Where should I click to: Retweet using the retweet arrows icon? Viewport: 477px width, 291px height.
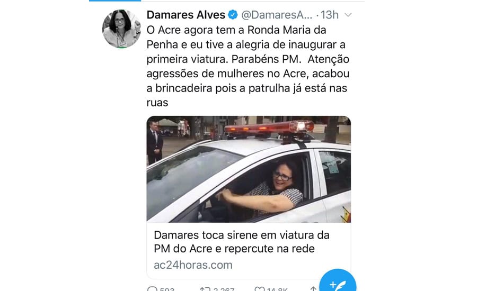click(205, 289)
